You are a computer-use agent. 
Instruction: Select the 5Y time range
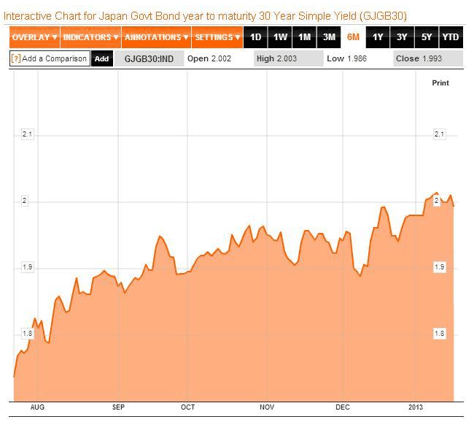tap(426, 37)
